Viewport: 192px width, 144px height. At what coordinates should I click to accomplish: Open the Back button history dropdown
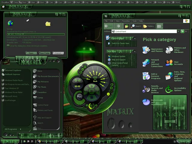(115, 26)
